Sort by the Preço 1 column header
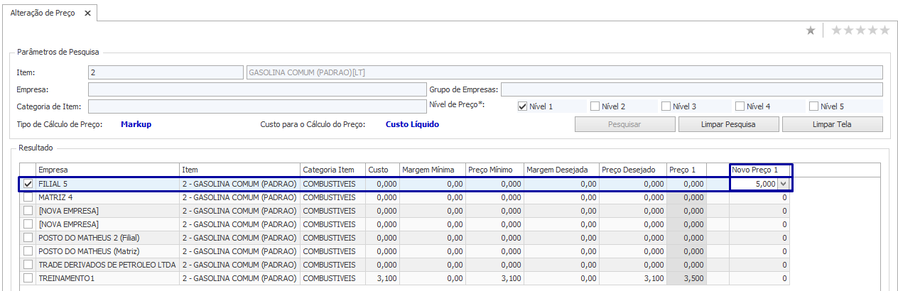The width and height of the screenshot is (898, 291). click(686, 170)
